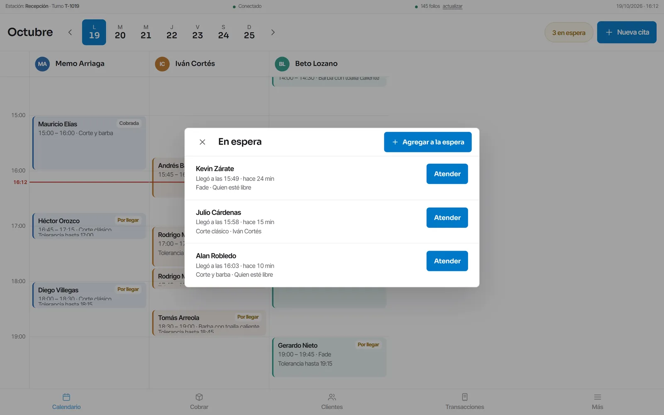Select Friday 23 in date strip

click(198, 32)
